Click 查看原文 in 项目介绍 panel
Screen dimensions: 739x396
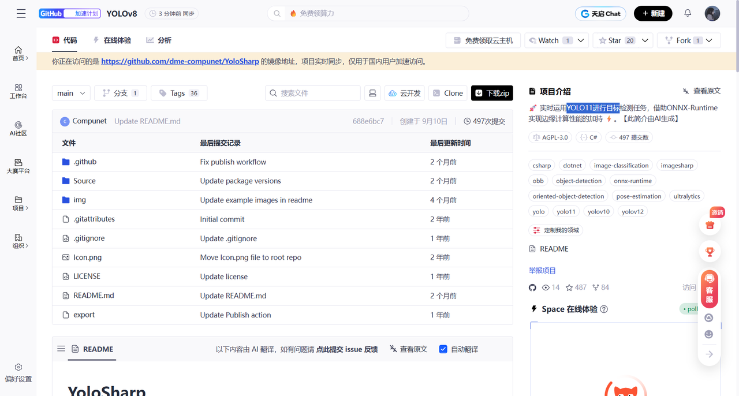(x=701, y=91)
